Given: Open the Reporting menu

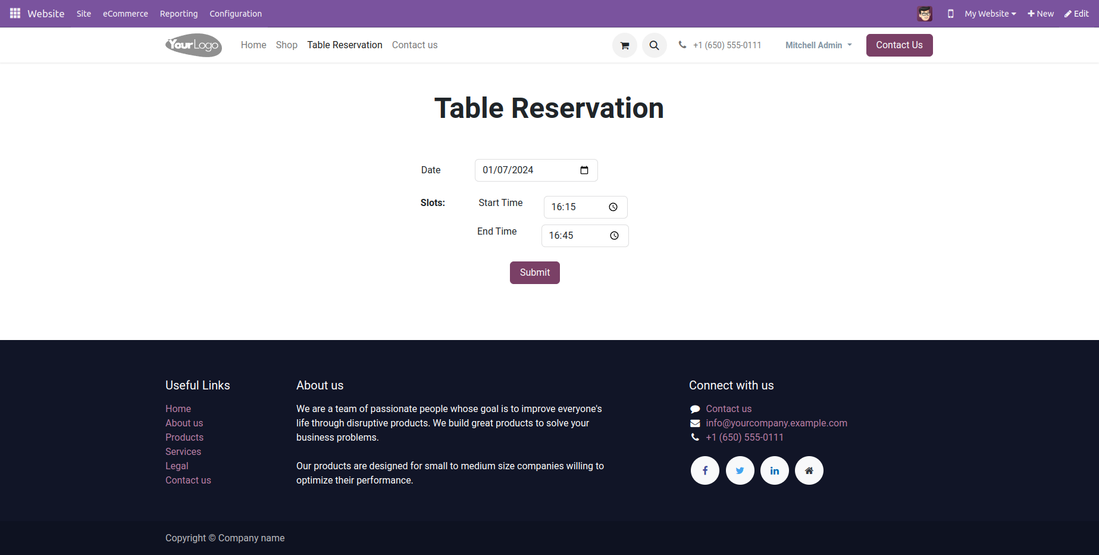Looking at the screenshot, I should tap(179, 14).
